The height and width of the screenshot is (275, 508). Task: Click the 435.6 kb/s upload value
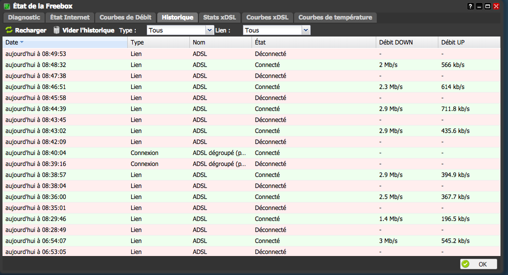pyautogui.click(x=455, y=130)
